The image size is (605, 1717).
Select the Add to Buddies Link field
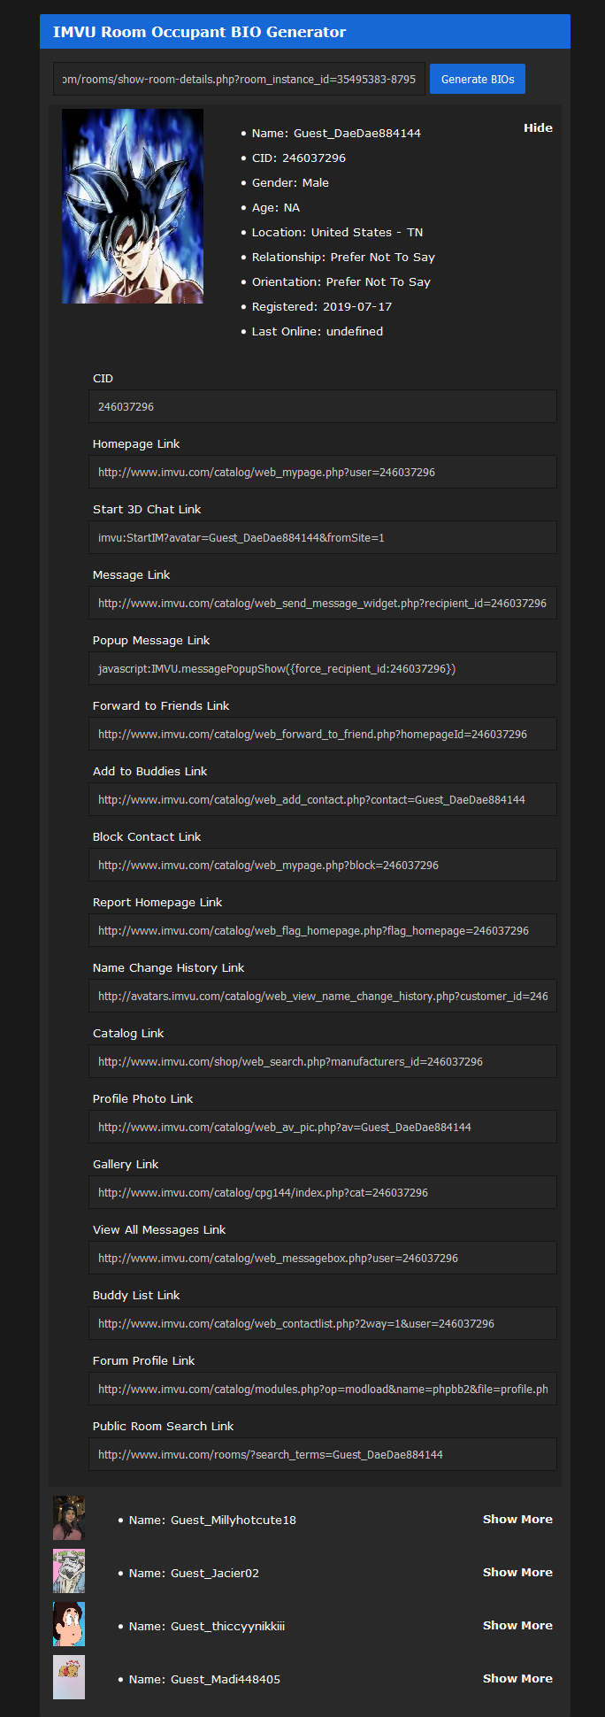tap(323, 799)
